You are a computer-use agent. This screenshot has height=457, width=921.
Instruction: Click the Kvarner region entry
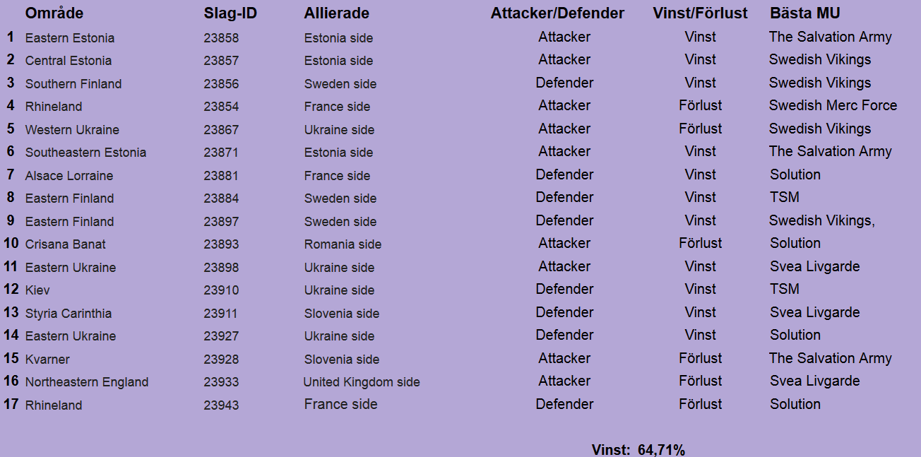click(47, 360)
